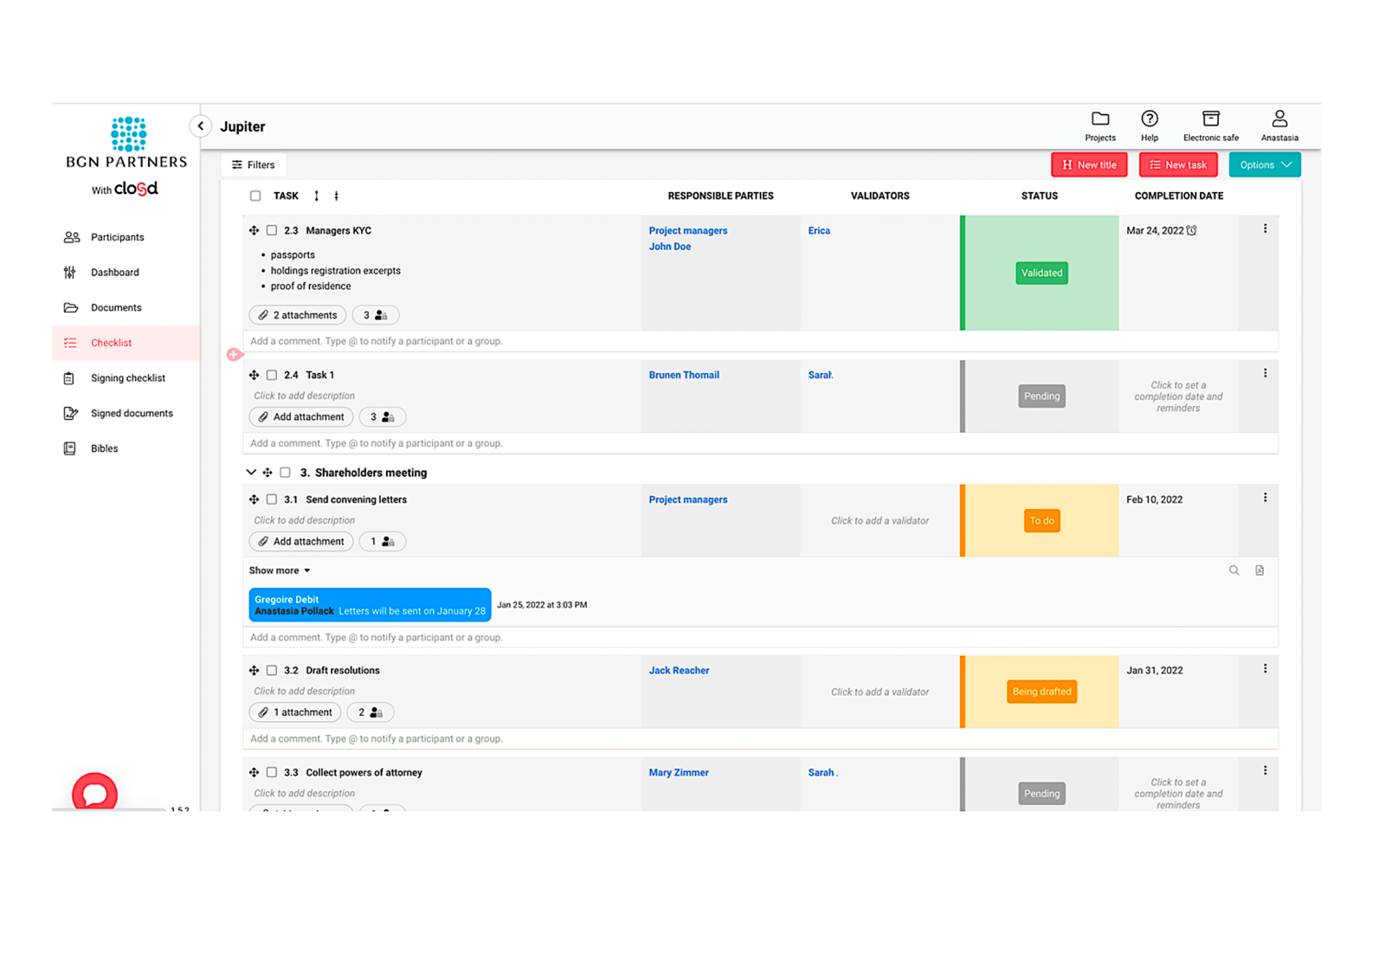Open three-dot menu for Managers KYC task
The height and width of the screenshot is (960, 1385).
coord(1265,229)
